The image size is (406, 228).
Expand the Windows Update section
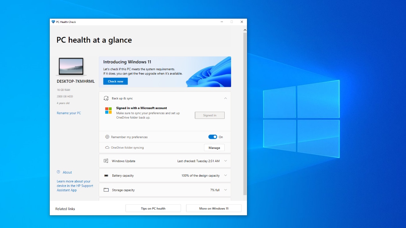(225, 161)
